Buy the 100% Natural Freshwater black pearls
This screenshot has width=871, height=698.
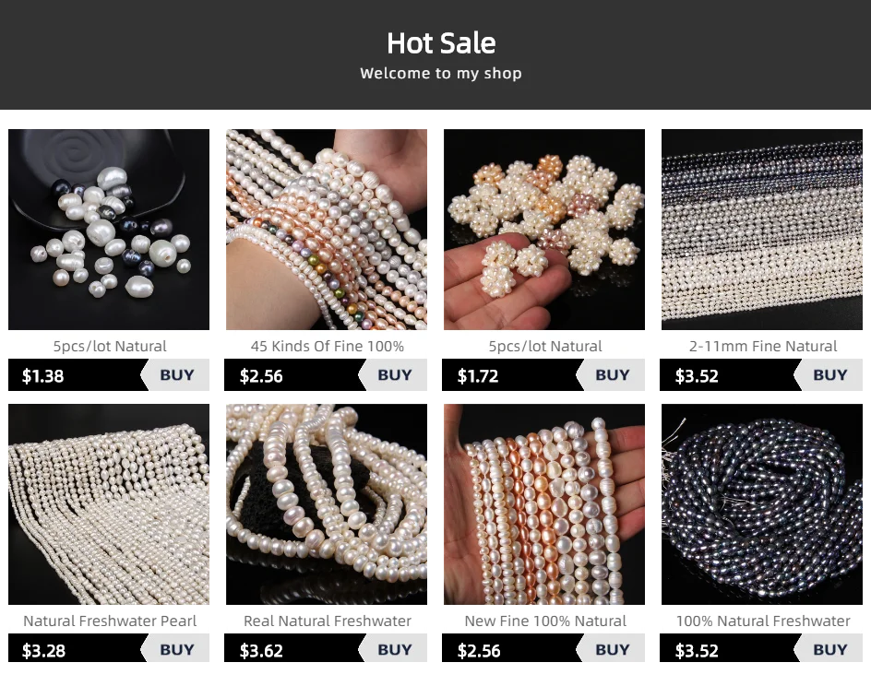click(x=829, y=649)
